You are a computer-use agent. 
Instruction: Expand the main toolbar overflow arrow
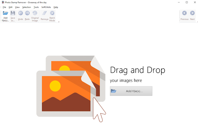(x=59, y=22)
